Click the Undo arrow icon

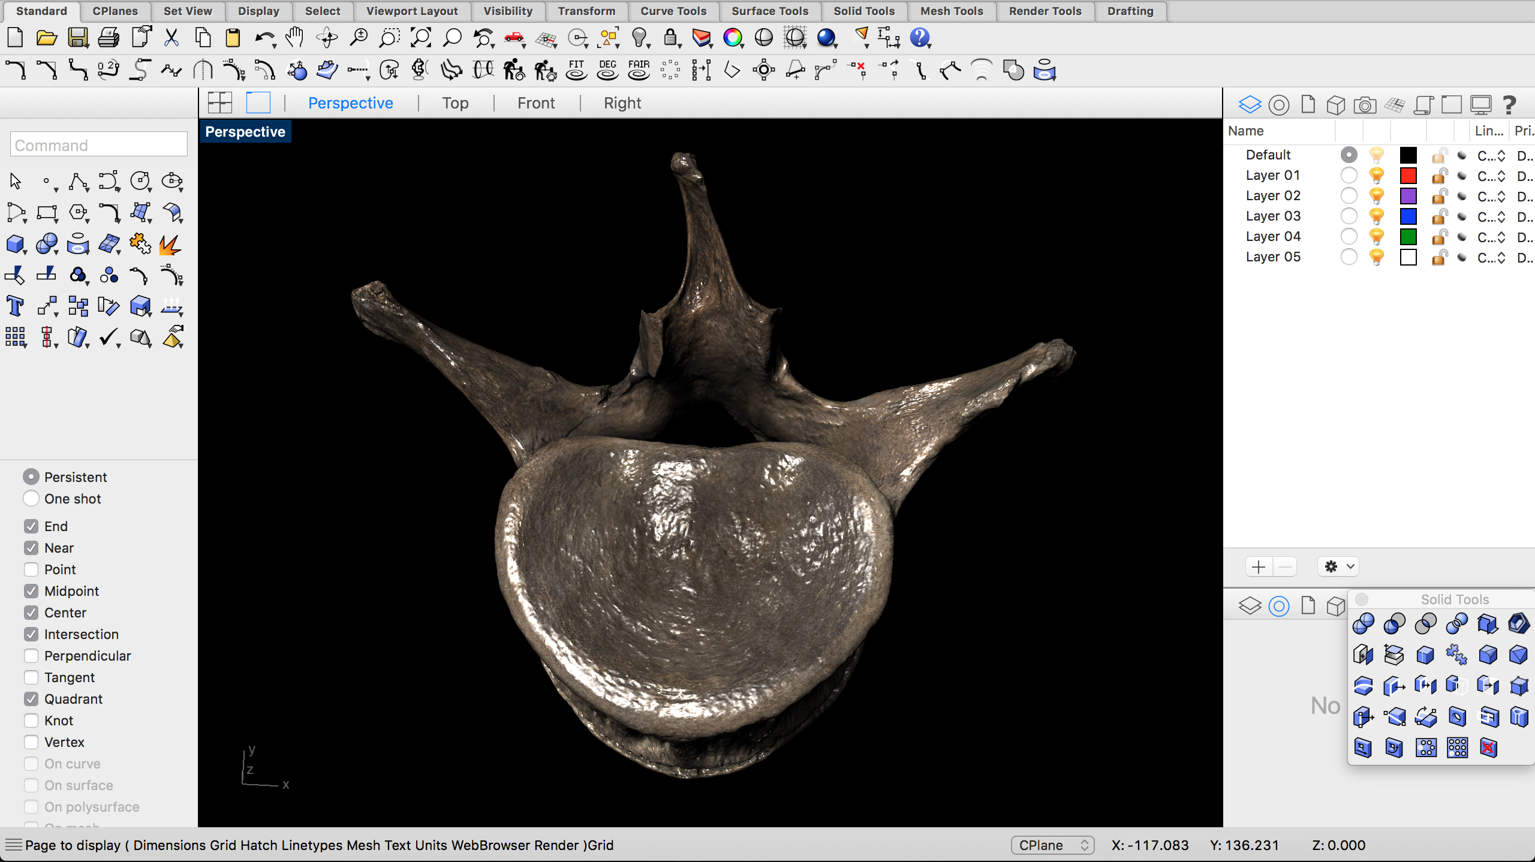264,38
